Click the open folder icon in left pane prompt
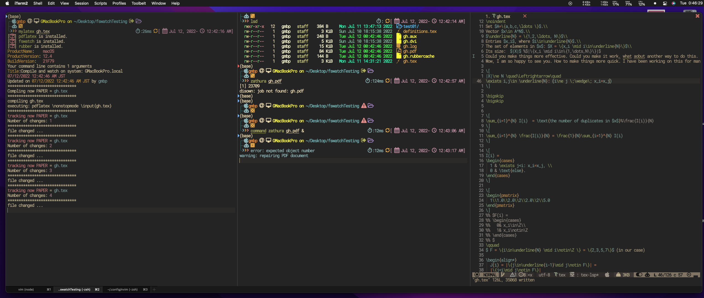Screen dimensions: 704x298 [139, 21]
